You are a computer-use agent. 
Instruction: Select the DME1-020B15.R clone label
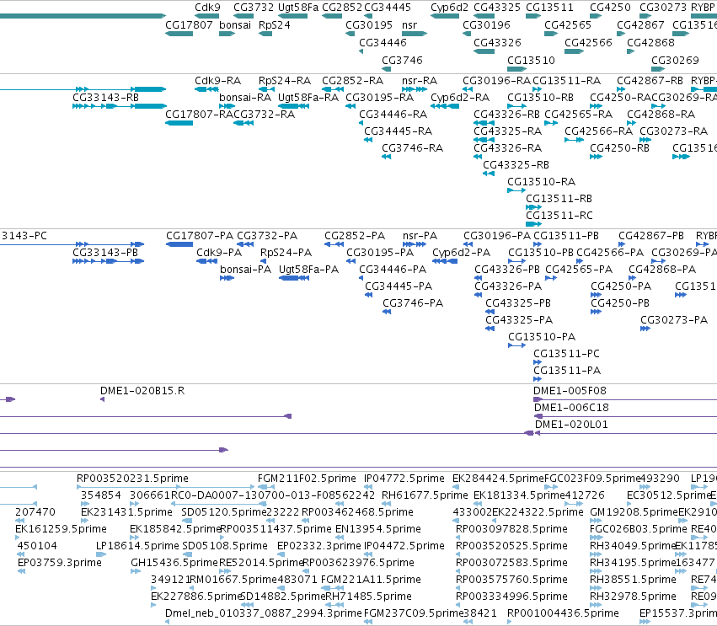142,391
